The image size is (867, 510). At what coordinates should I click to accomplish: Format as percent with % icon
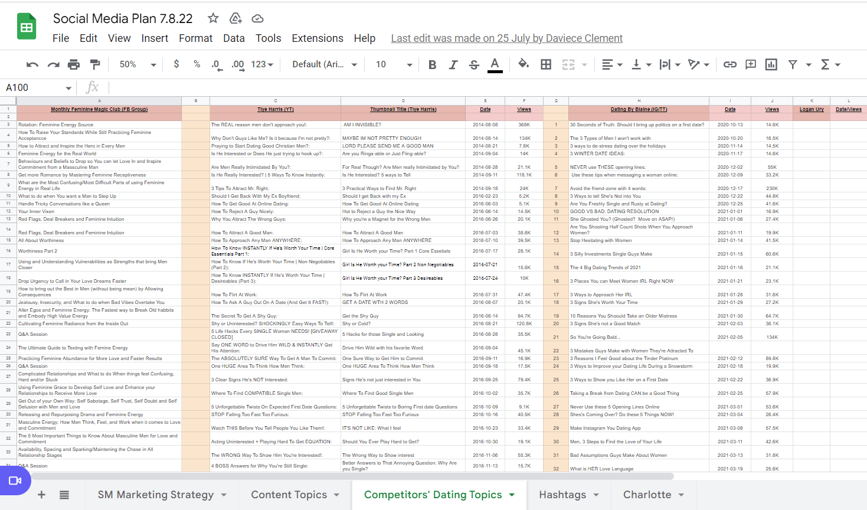click(197, 64)
